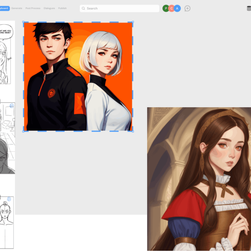Click the green 'P' user avatar

[166, 8]
